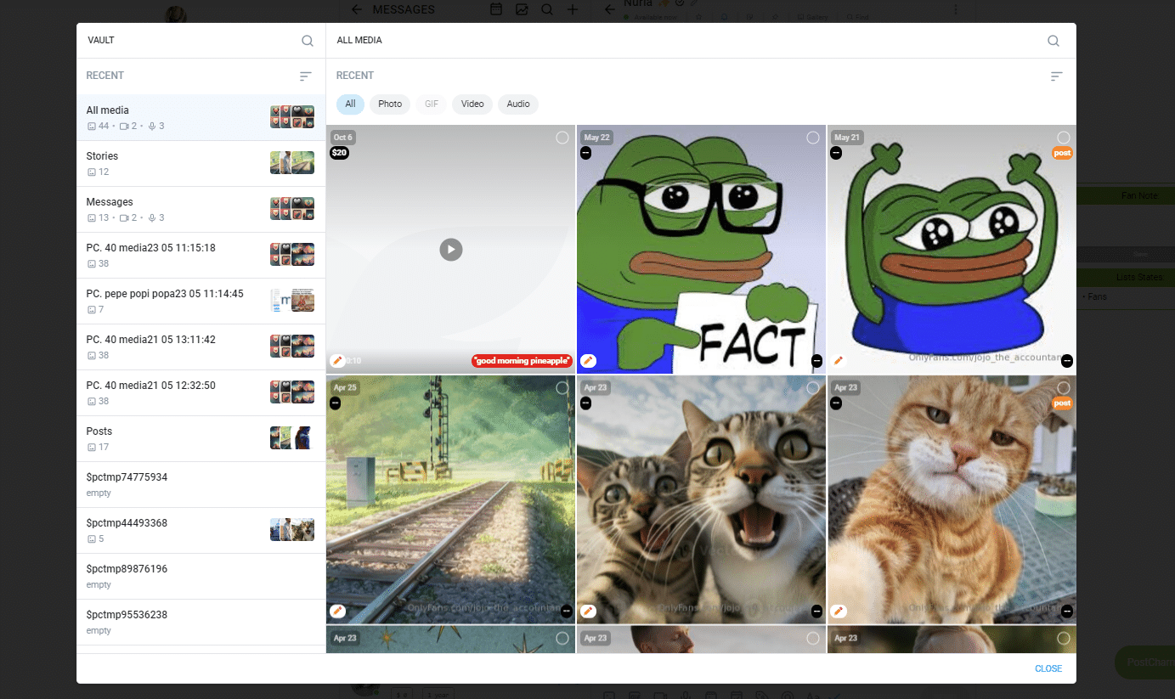Open the All media vault list
1175x699 pixels.
tap(201, 117)
